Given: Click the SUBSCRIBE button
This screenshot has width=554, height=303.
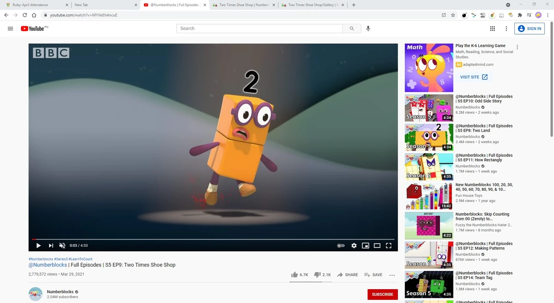Looking at the screenshot, I should click(383, 294).
